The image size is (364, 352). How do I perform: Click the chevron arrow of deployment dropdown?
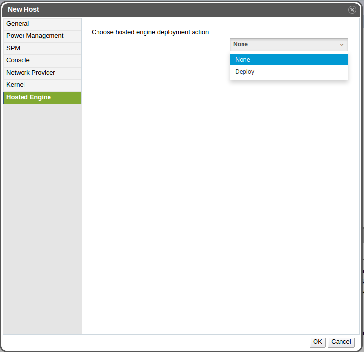click(342, 44)
